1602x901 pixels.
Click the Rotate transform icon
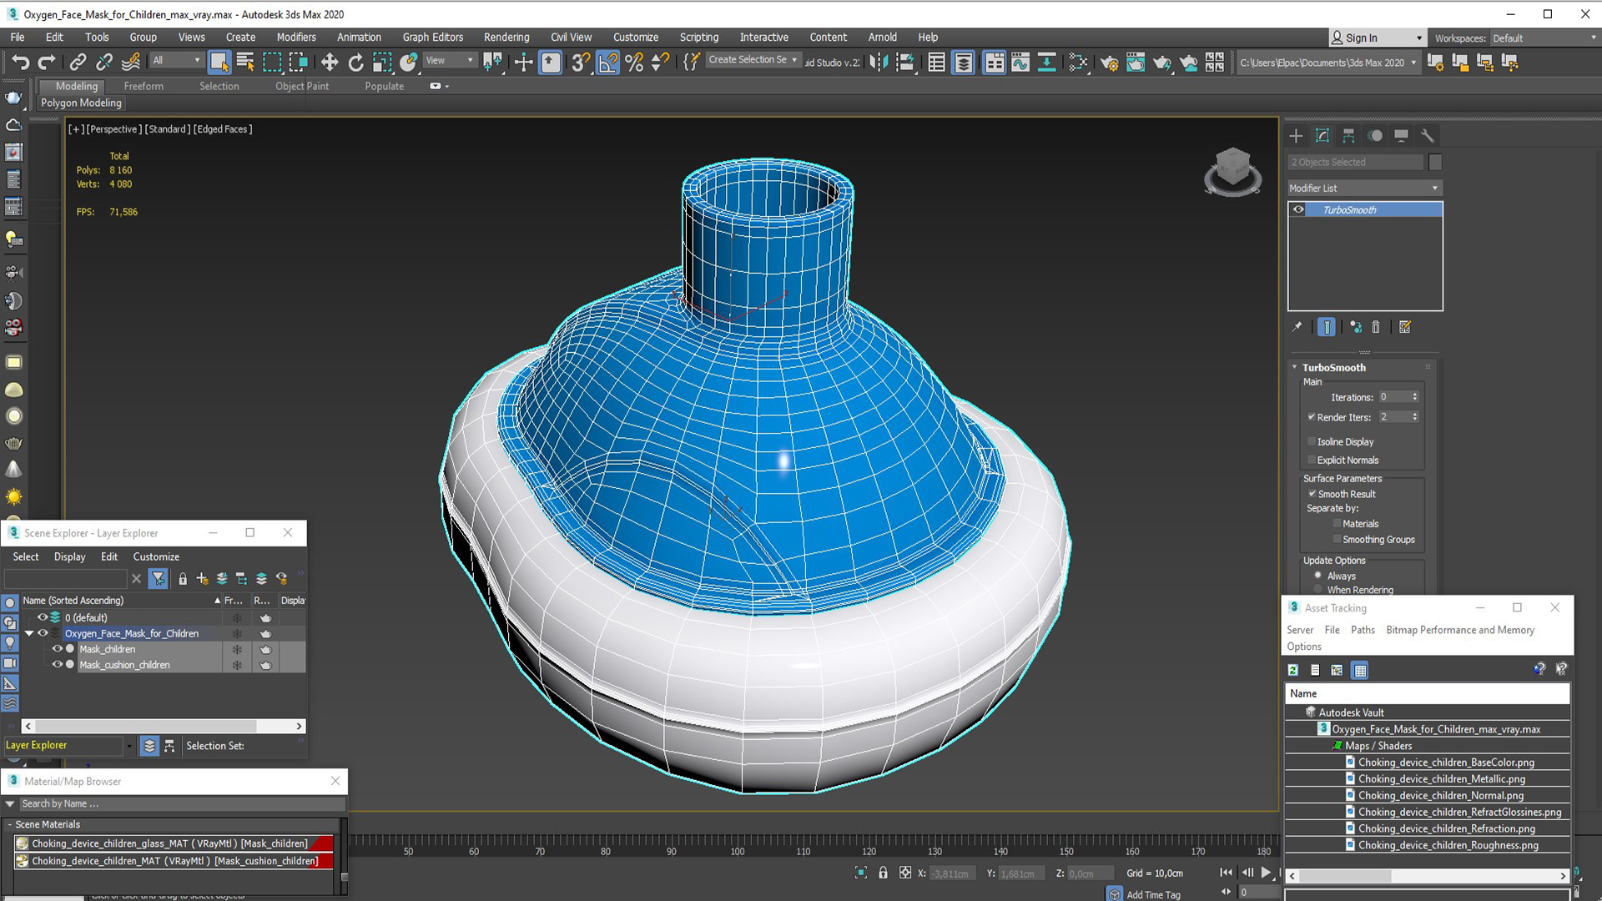coord(355,62)
